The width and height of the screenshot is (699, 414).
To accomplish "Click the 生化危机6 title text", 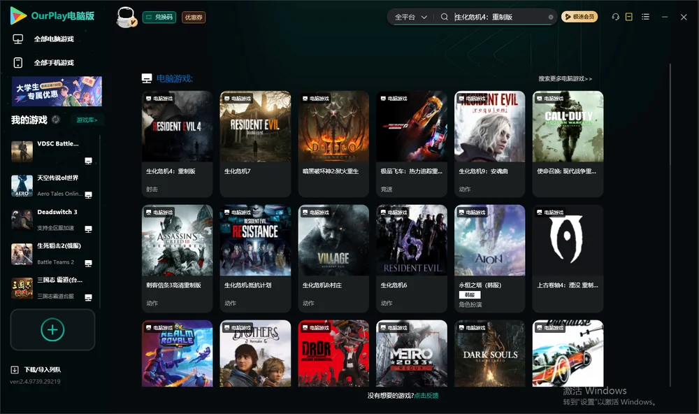I will click(x=394, y=285).
